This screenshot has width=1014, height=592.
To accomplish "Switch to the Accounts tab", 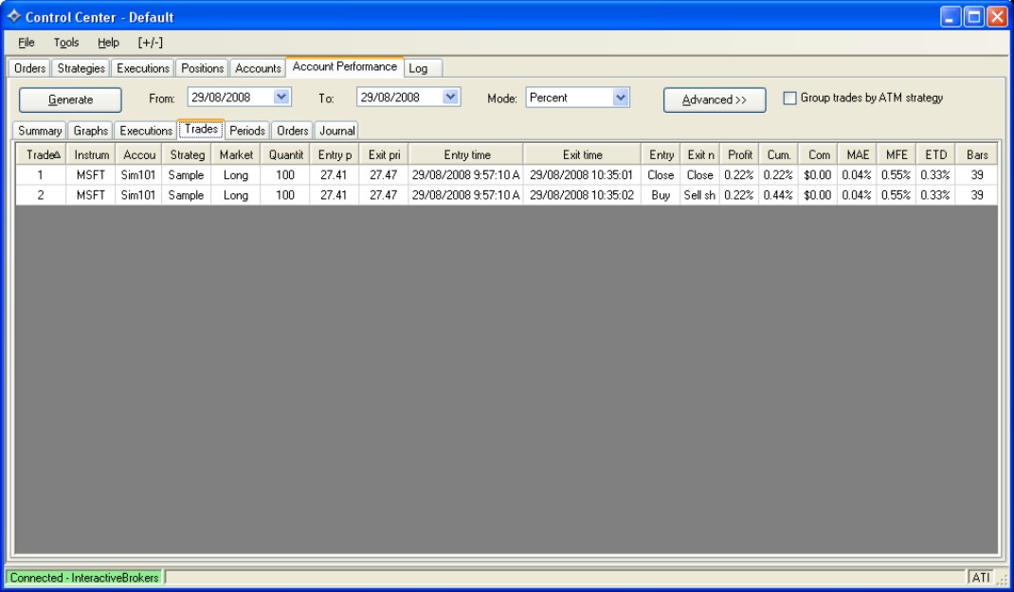I will click(258, 68).
